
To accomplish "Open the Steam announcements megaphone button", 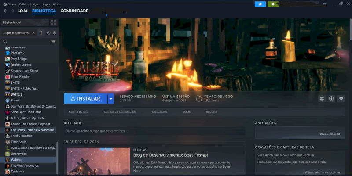I will [260, 4].
